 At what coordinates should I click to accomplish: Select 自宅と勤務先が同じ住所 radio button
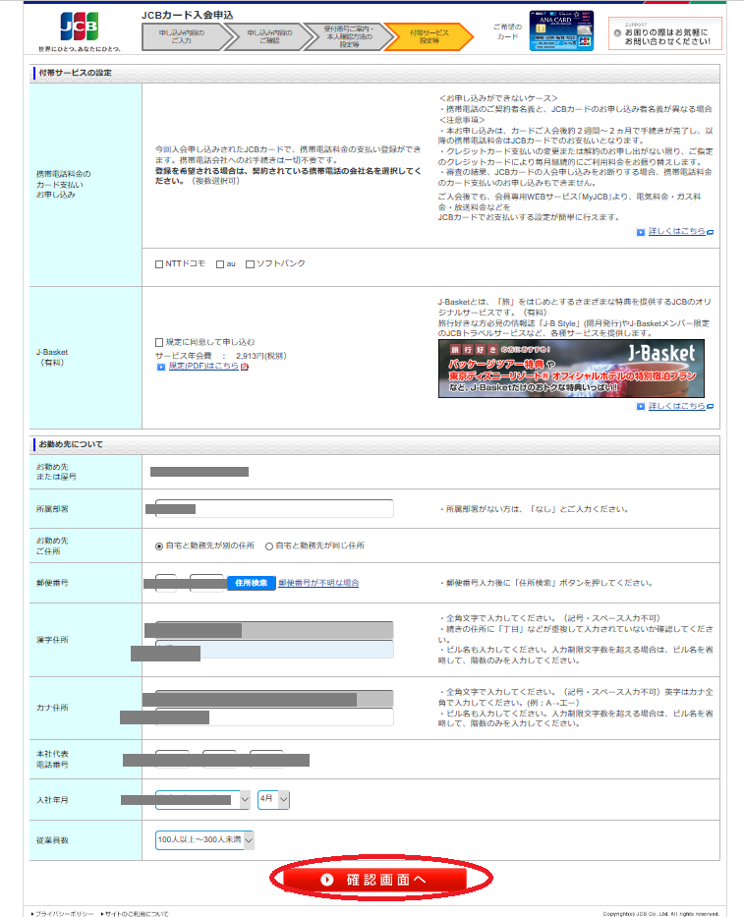[269, 546]
